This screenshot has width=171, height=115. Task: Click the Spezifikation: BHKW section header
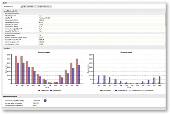(x=10, y=11)
